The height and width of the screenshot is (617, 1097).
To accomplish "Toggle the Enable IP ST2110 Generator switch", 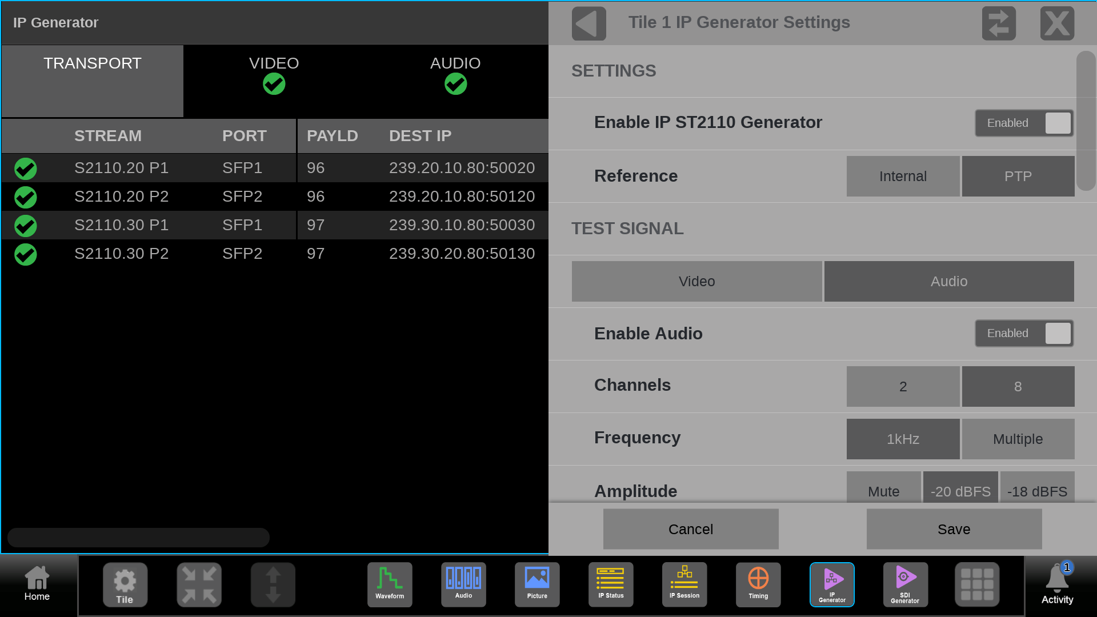I will (1024, 123).
